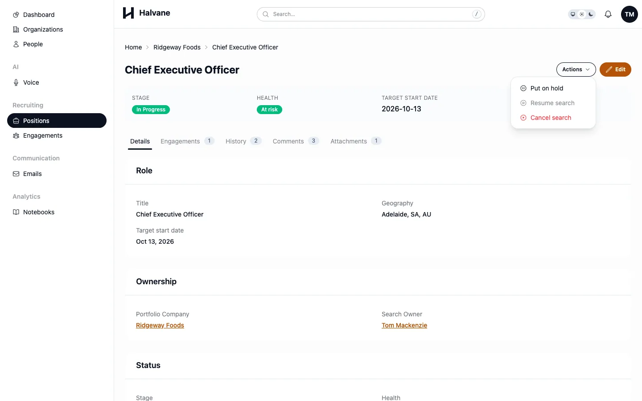Select Cancel search in the Actions menu
Image resolution: width=642 pixels, height=401 pixels.
(553, 118)
